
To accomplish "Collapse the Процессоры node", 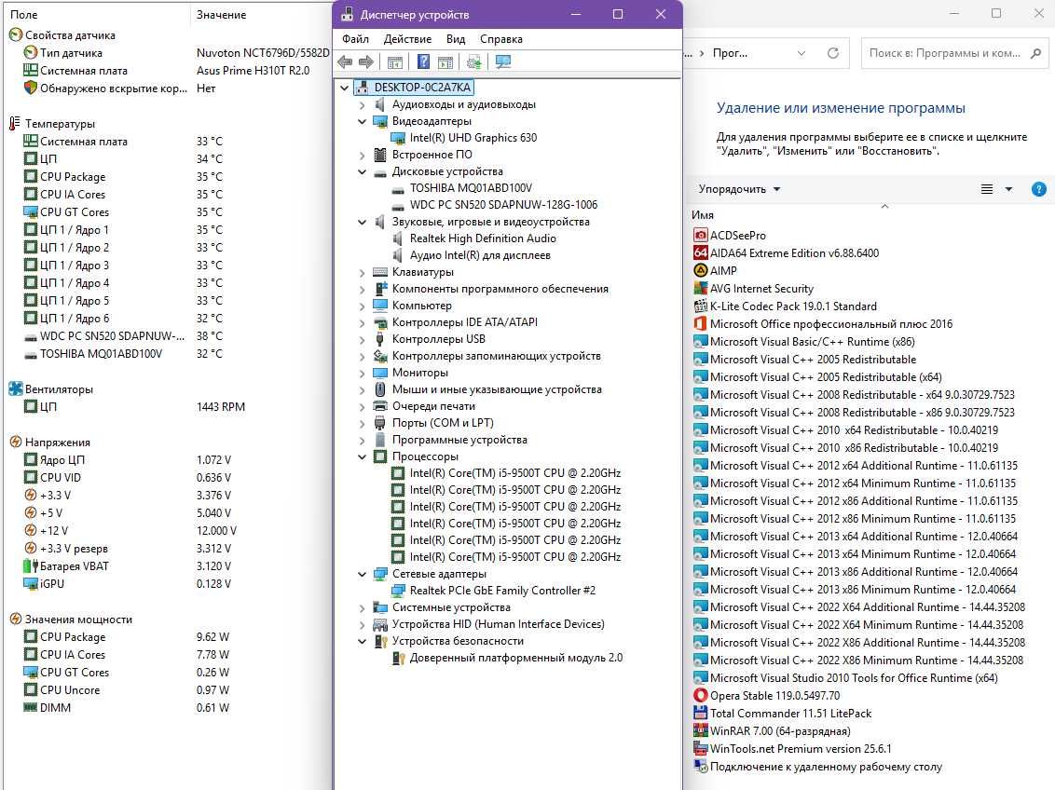I will coord(362,457).
